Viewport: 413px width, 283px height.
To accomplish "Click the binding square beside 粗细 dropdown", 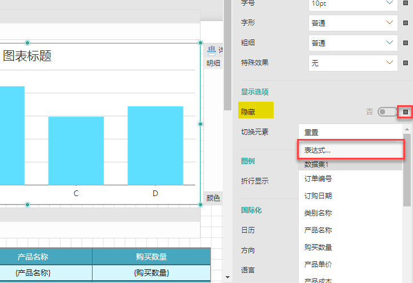I will click(406, 43).
